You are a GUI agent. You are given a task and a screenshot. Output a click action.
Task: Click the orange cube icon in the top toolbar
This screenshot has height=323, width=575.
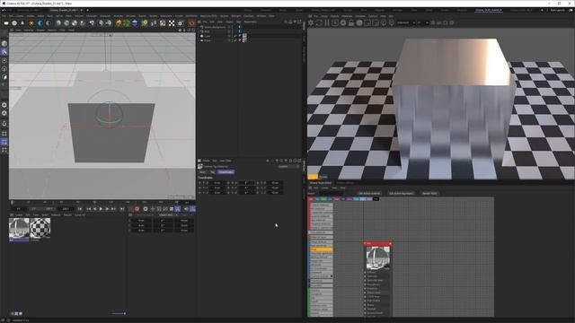[119, 23]
